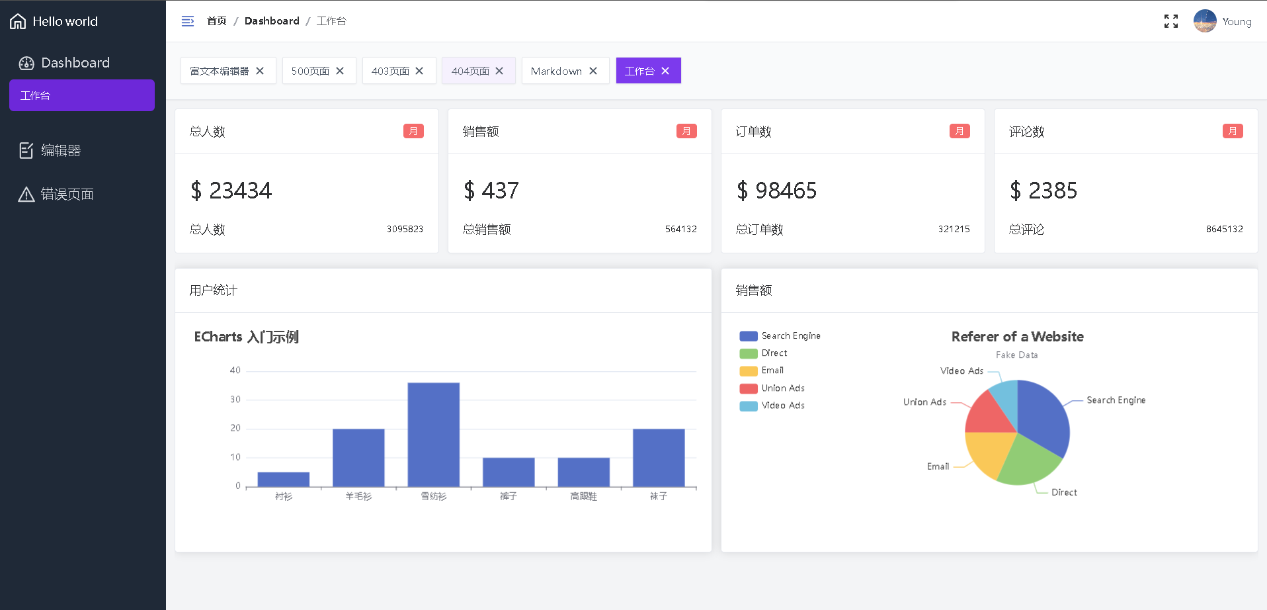Open the Young user avatar
The image size is (1267, 610).
[x=1205, y=21]
